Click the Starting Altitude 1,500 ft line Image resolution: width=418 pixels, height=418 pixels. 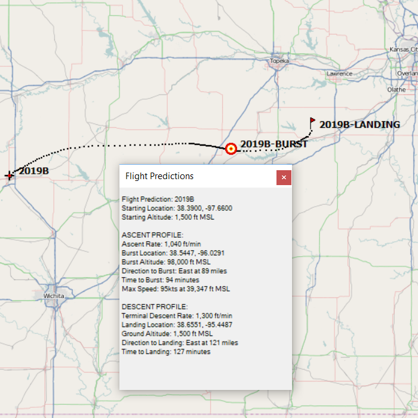[168, 217]
